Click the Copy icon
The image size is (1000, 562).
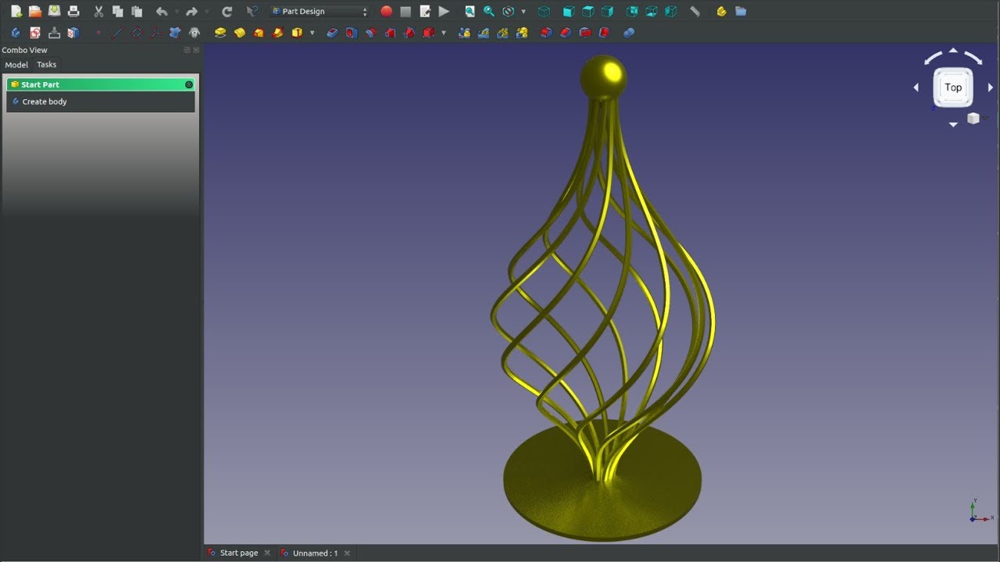(117, 12)
